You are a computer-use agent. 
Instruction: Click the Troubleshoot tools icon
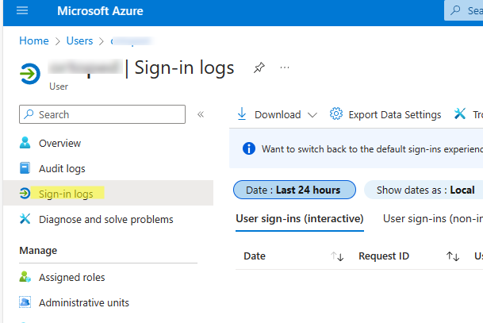460,113
